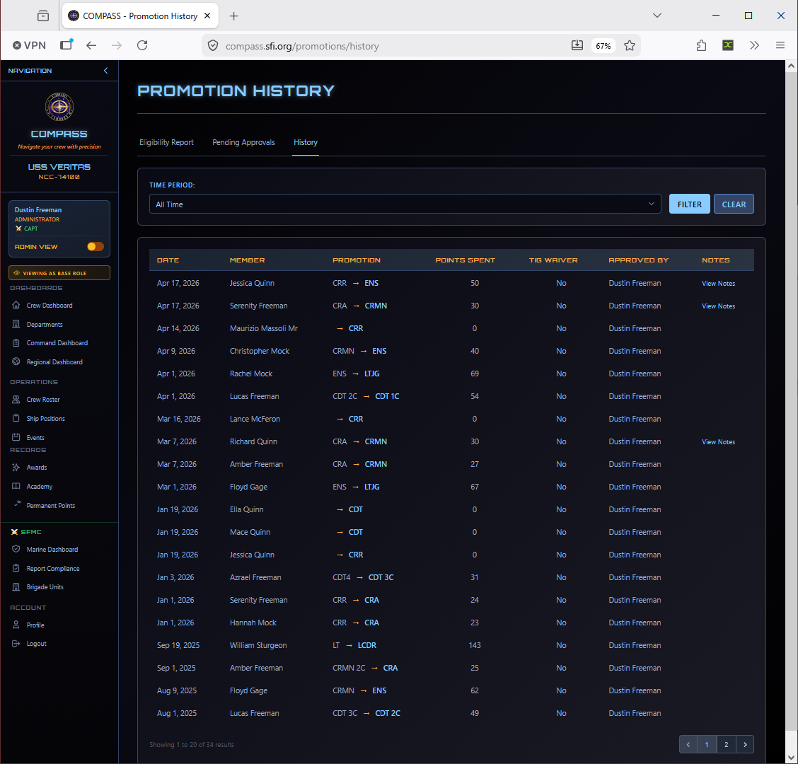Select the History tab
Image resolution: width=798 pixels, height=764 pixels.
point(306,142)
